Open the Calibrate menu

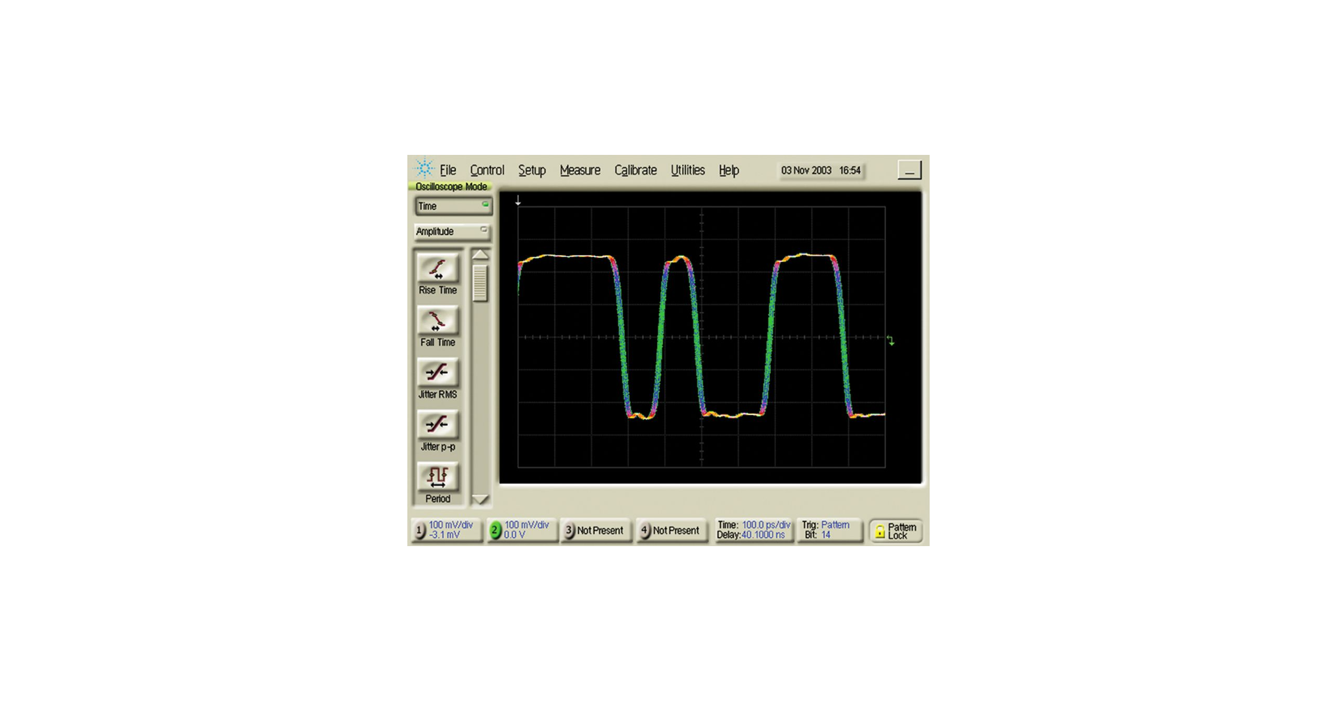(x=635, y=170)
